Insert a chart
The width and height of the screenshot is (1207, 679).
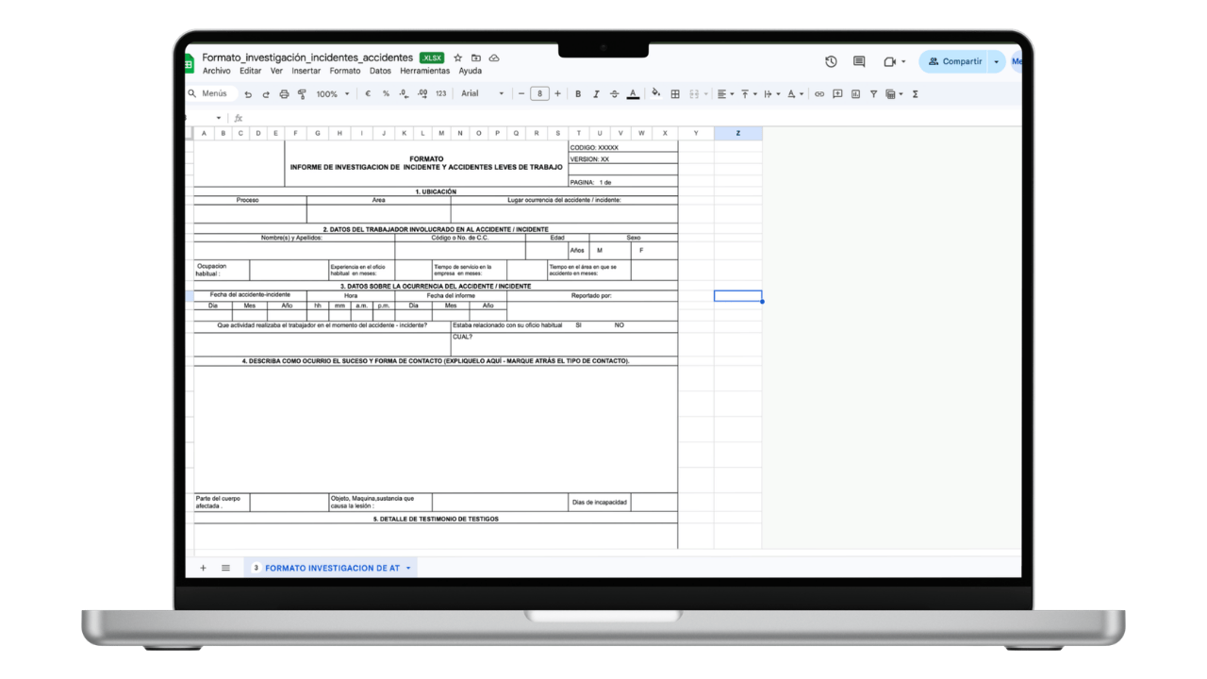pyautogui.click(x=856, y=93)
